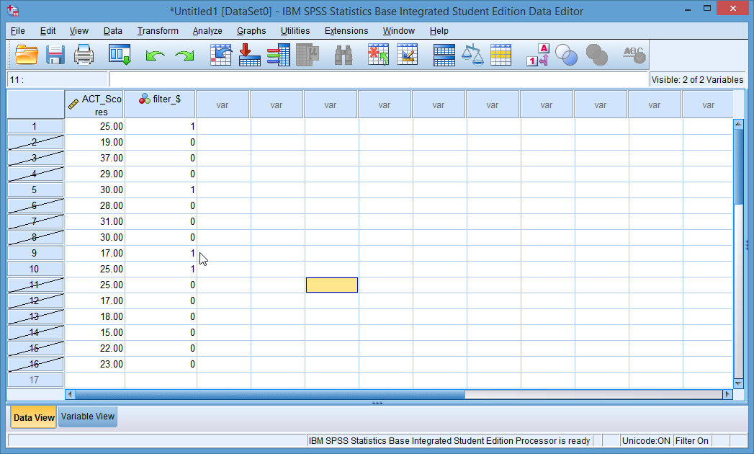Switch to the Variable View tab
754x454 pixels.
coord(88,417)
